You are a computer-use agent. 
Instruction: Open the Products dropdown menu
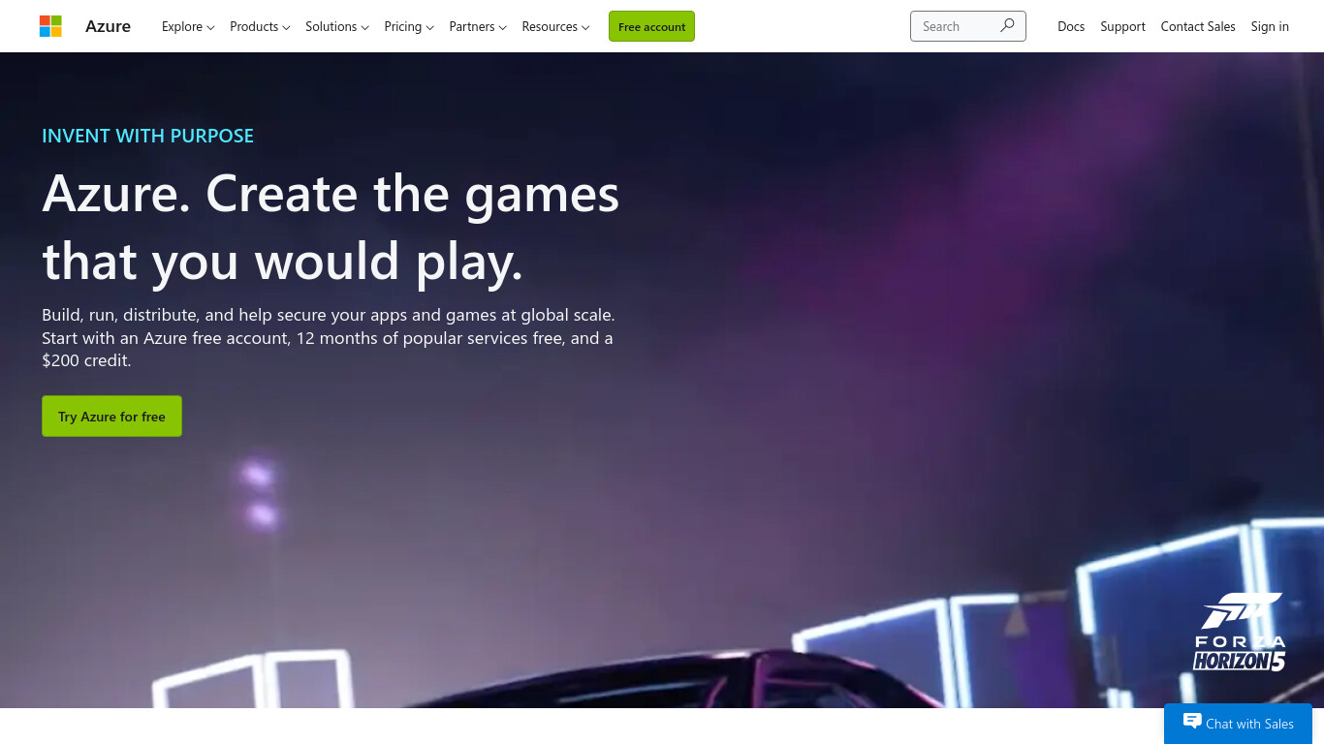pos(260,26)
